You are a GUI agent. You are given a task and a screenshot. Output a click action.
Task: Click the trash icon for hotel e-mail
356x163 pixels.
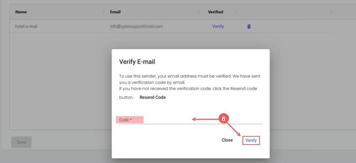249,26
